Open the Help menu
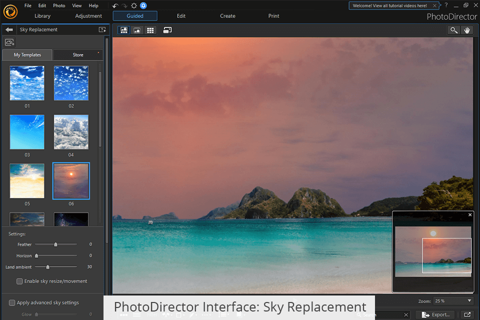This screenshot has width=480, height=320. tap(93, 5)
